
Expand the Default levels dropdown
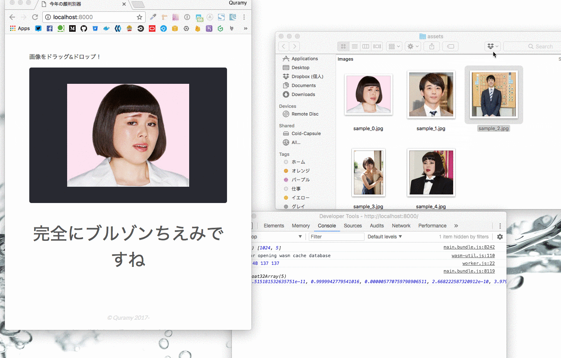pyautogui.click(x=384, y=237)
